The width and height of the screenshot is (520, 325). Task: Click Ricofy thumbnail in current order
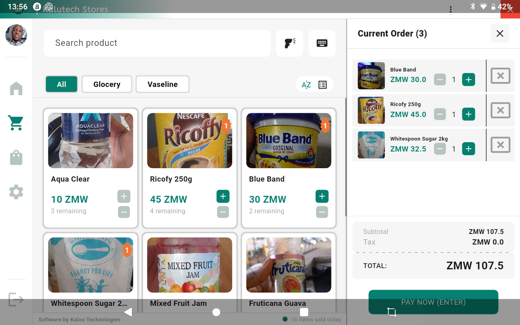pyautogui.click(x=371, y=110)
